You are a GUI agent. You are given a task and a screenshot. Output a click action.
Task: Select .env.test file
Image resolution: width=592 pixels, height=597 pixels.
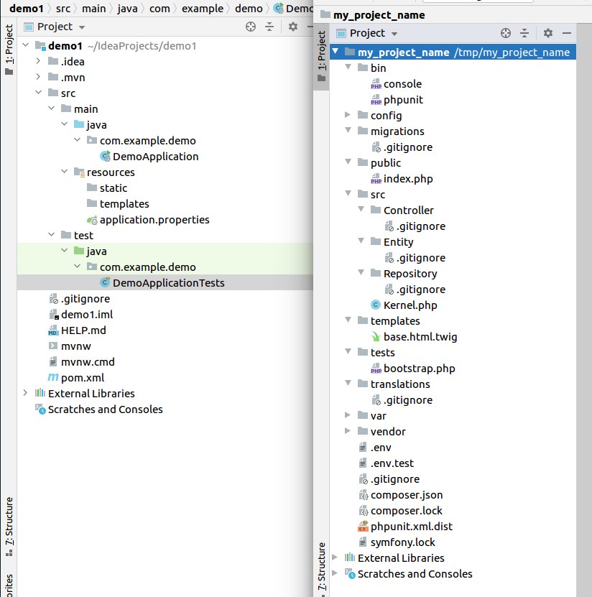click(386, 463)
